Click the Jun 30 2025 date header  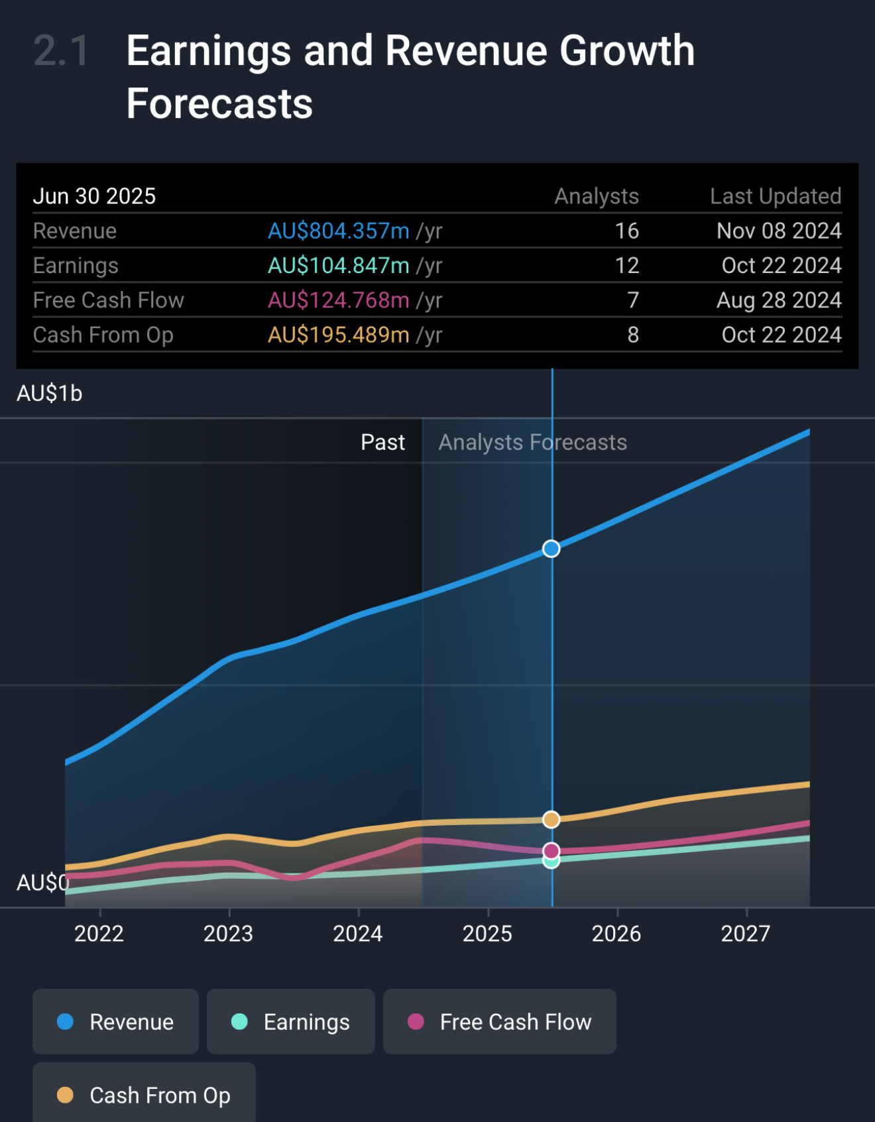tap(94, 196)
